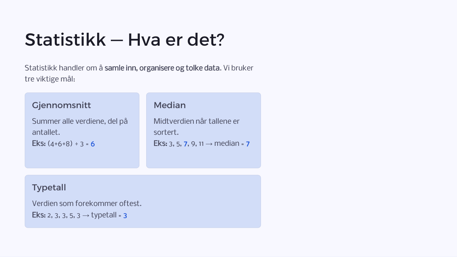The width and height of the screenshot is (457, 257).
Task: Click the "tre viktige mål:" intro line
Action: 50,79
